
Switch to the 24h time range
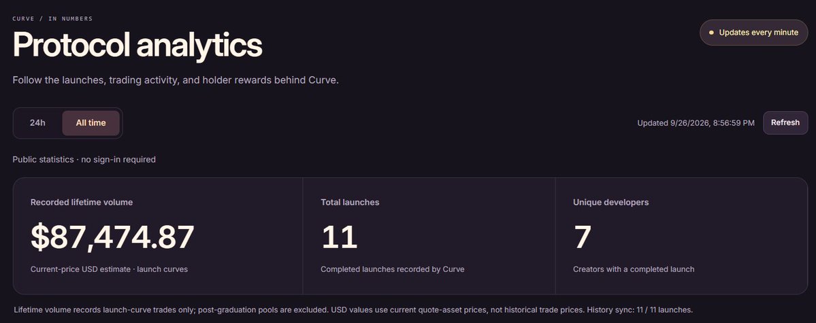[37, 123]
